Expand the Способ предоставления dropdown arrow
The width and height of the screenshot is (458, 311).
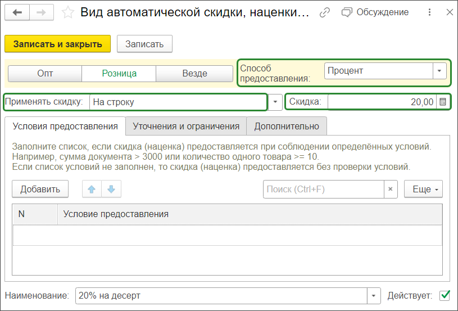pyautogui.click(x=439, y=71)
